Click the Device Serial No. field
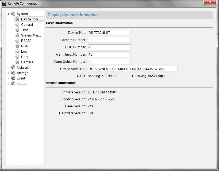Viewport: 219px width, 171px height. click(x=133, y=69)
